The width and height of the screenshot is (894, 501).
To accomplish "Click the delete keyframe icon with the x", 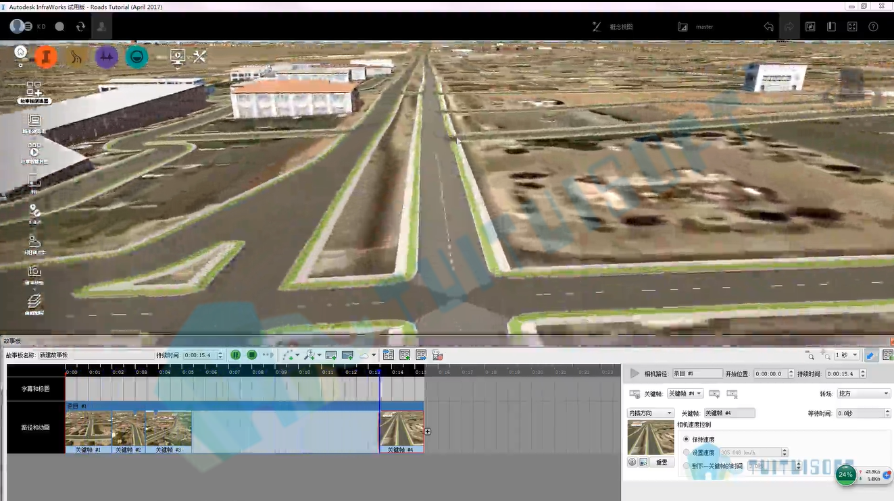I will 732,394.
